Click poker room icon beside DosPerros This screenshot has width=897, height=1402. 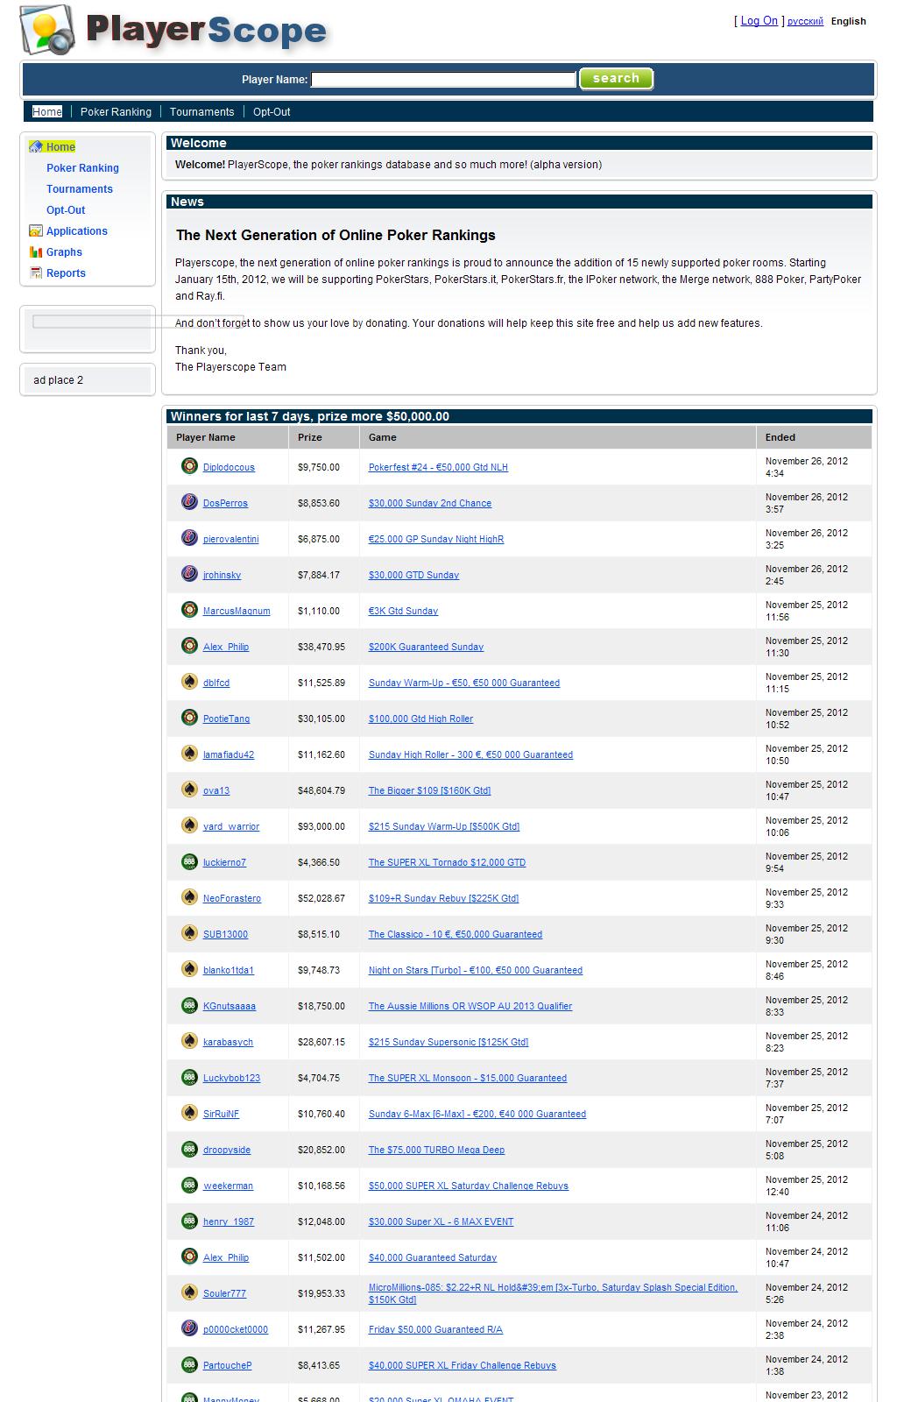click(189, 502)
